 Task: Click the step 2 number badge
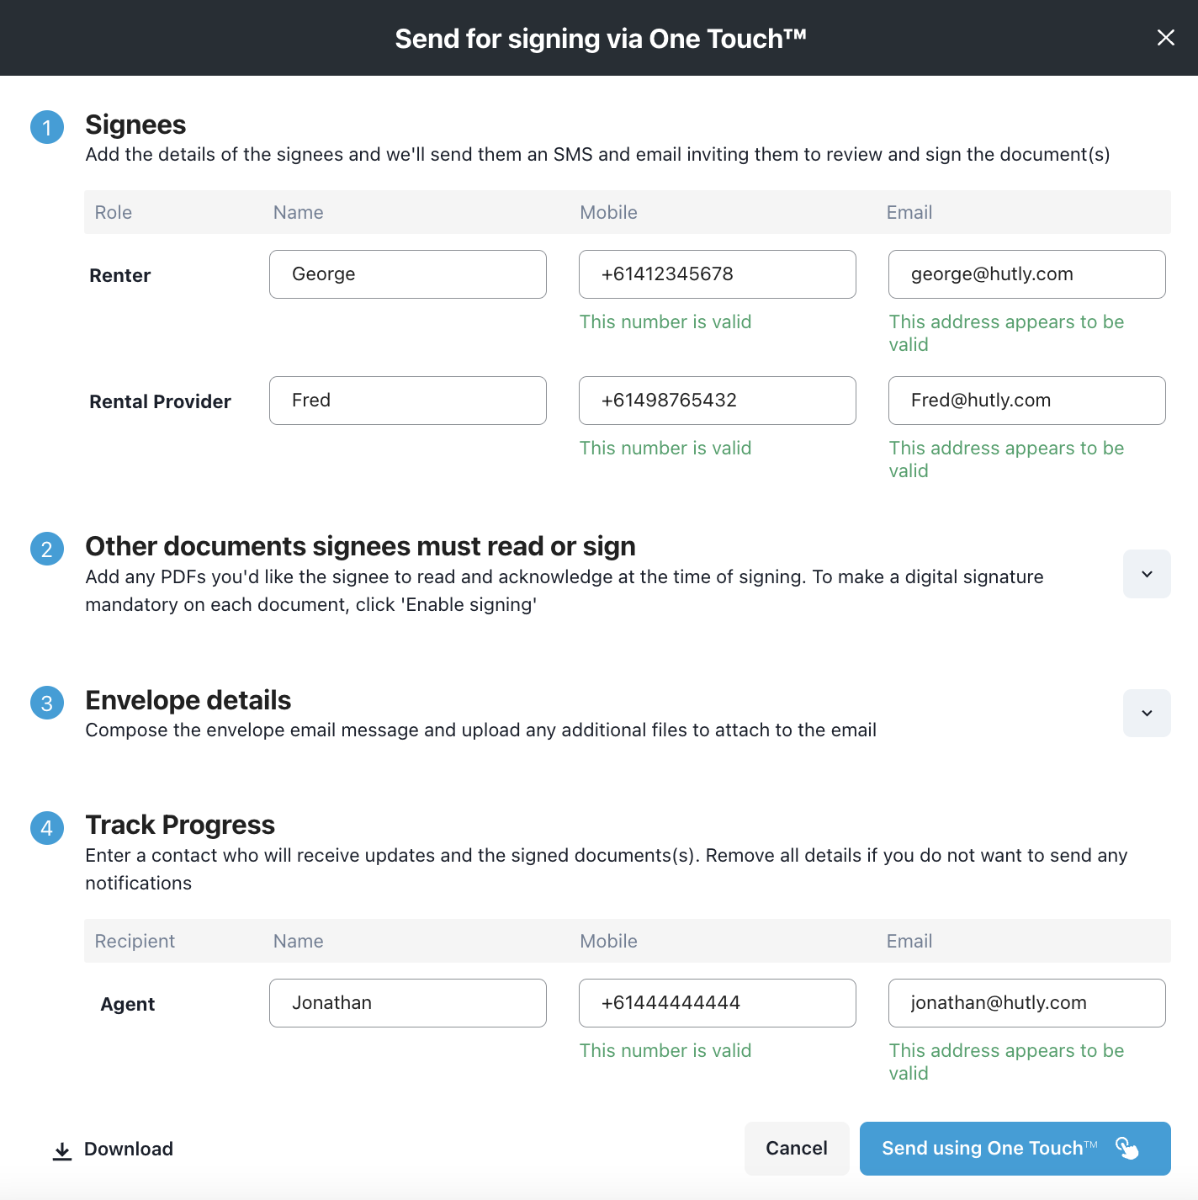pos(47,550)
